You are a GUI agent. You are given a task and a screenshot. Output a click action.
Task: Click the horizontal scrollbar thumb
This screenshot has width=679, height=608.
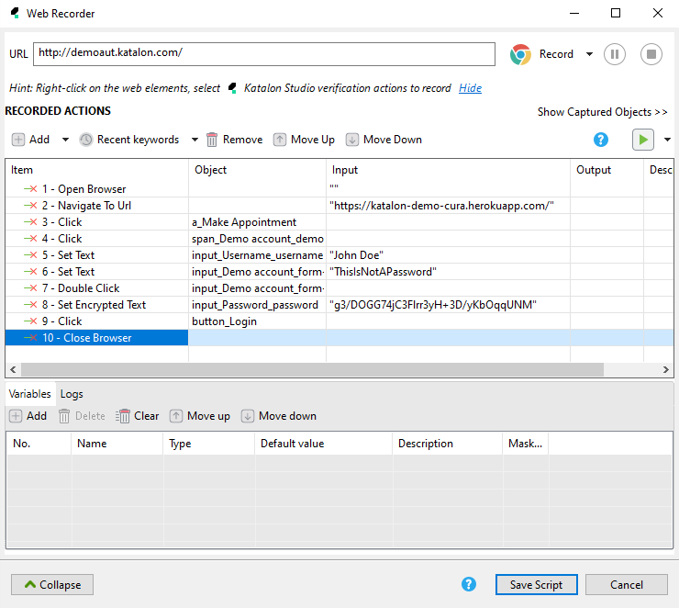312,369
